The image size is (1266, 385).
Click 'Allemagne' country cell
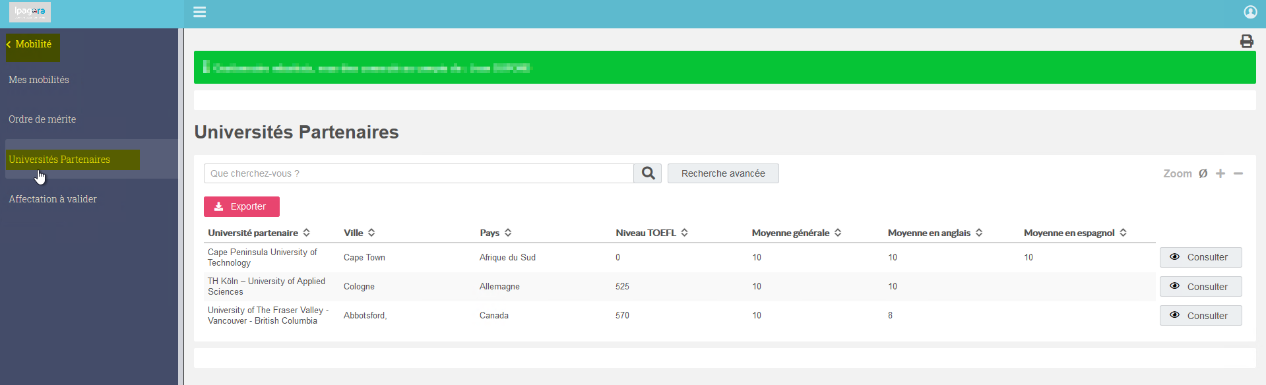[x=499, y=287]
